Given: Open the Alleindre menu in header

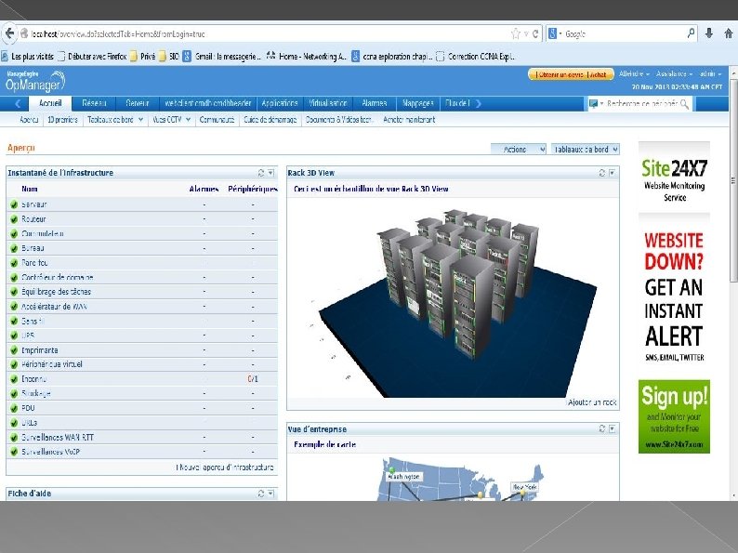Looking at the screenshot, I should [634, 74].
